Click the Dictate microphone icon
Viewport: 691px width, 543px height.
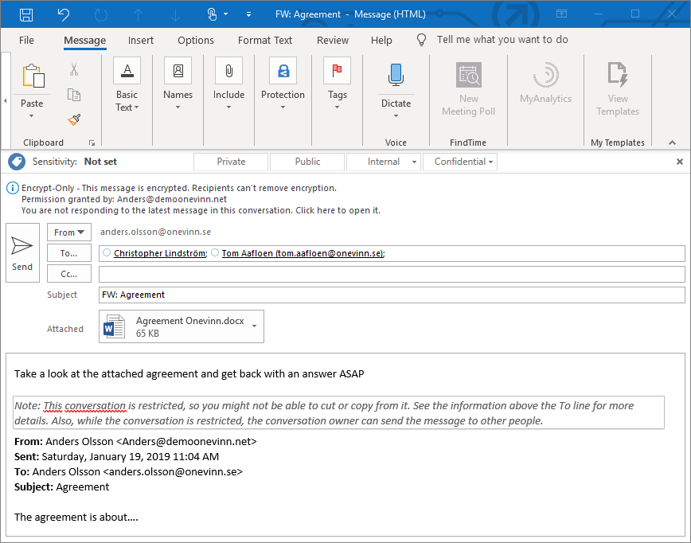point(396,75)
